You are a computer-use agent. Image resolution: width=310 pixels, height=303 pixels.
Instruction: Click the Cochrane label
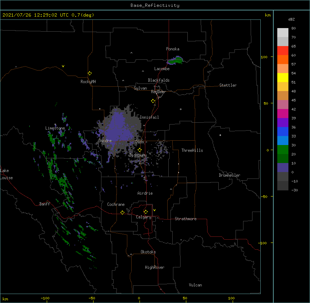click(116, 204)
